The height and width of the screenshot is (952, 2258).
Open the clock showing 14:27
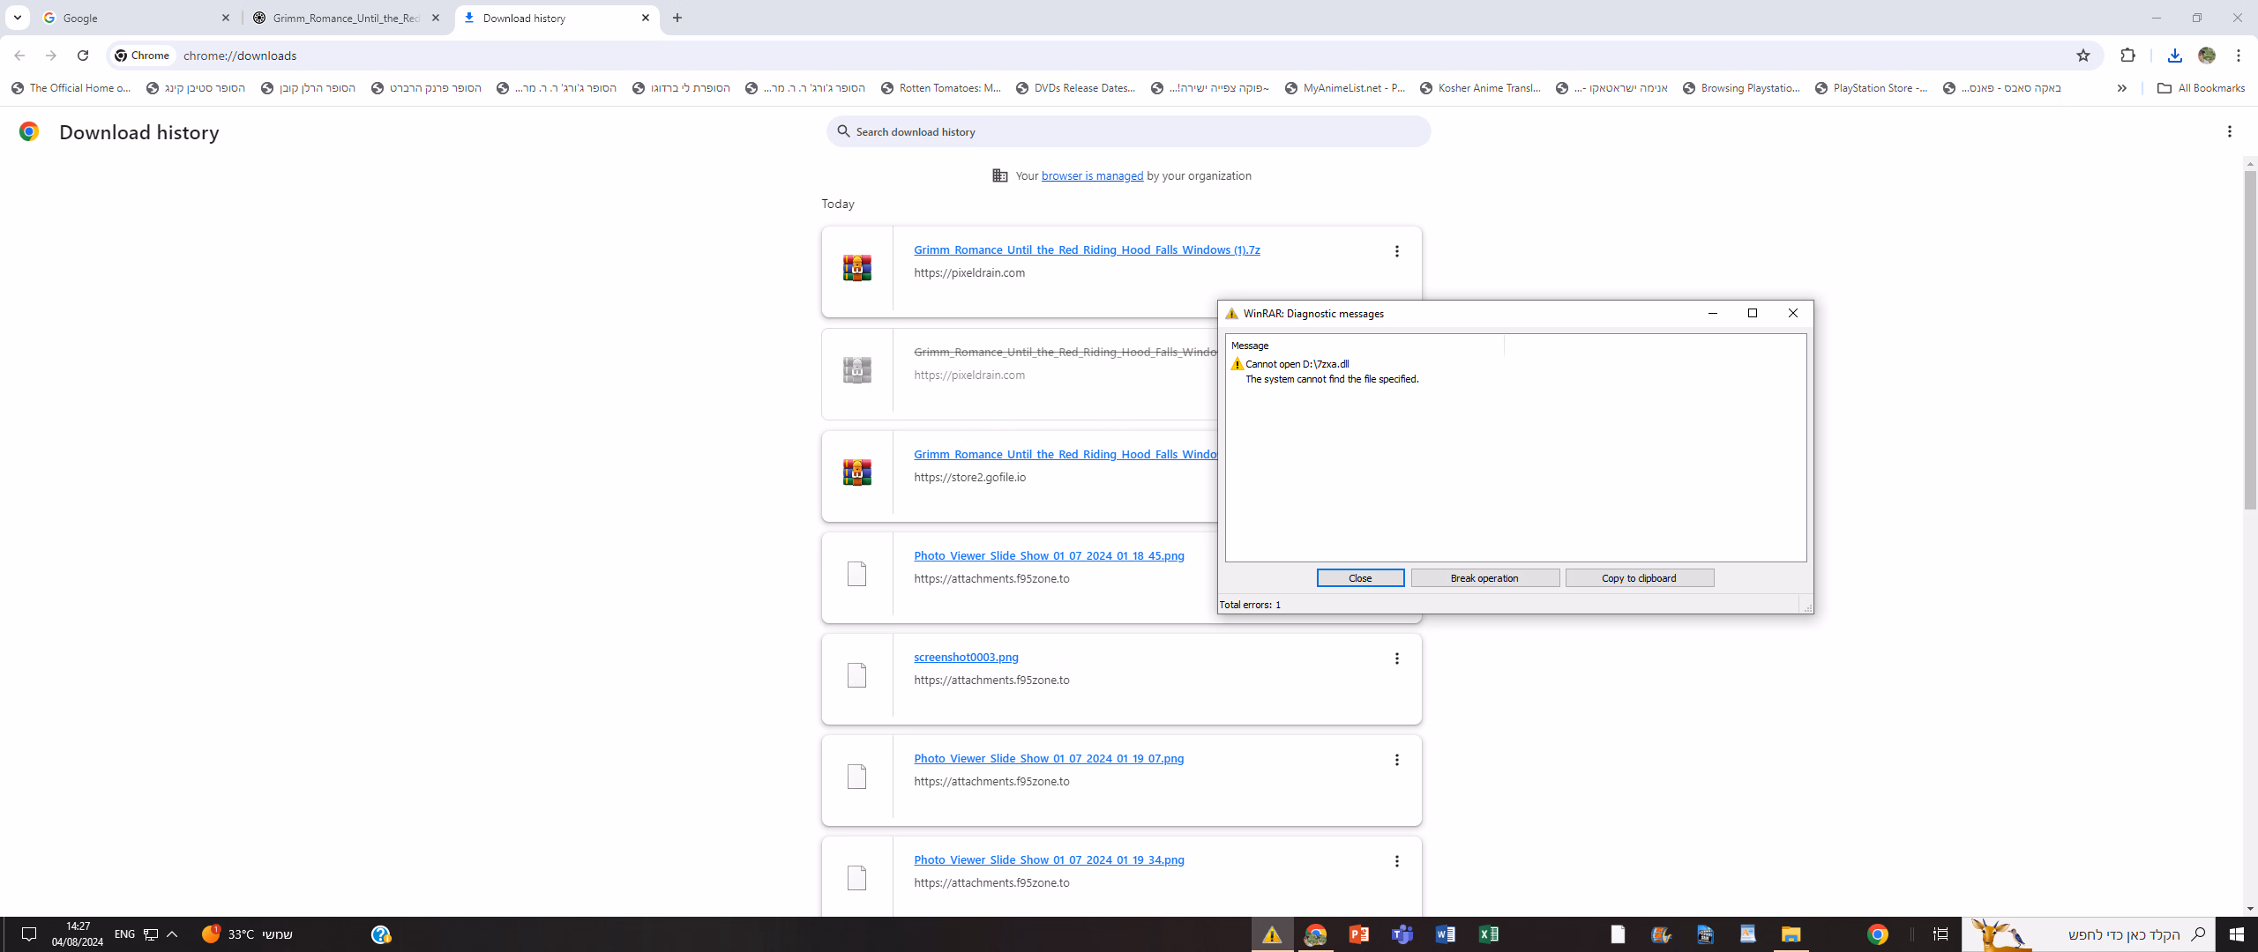tap(78, 934)
